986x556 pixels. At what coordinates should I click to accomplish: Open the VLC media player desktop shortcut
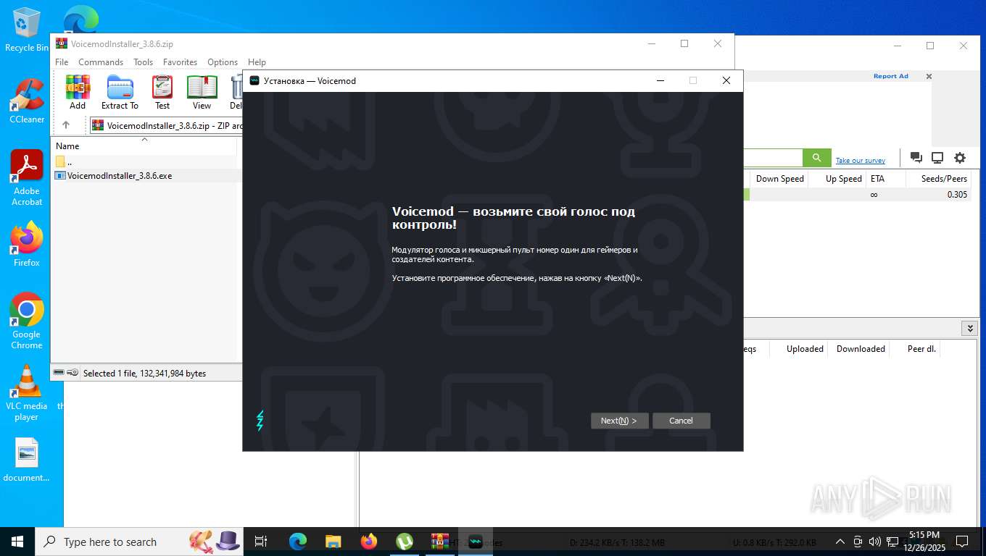[x=27, y=392]
